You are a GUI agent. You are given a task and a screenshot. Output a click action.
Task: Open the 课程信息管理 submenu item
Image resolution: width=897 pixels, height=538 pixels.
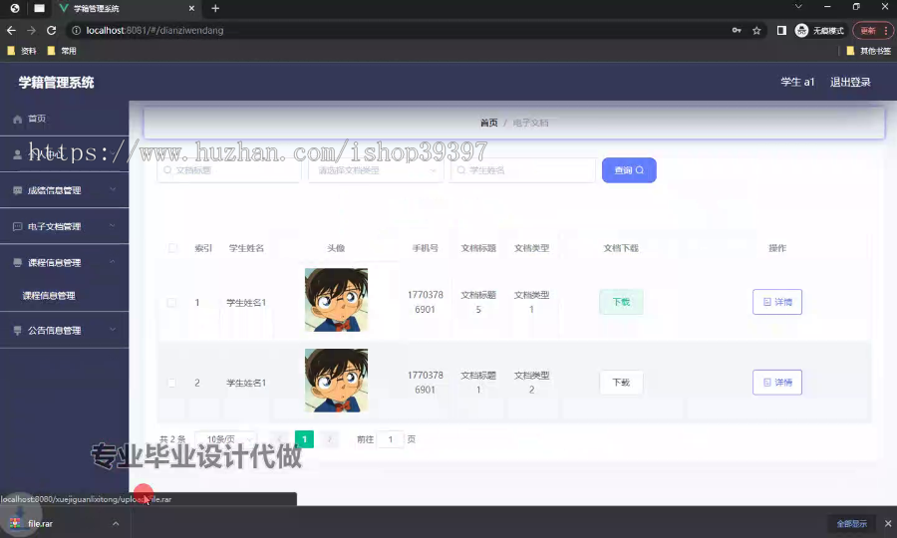64,296
